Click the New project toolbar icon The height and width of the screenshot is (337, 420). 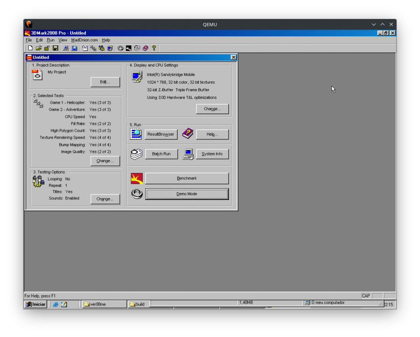(30, 48)
